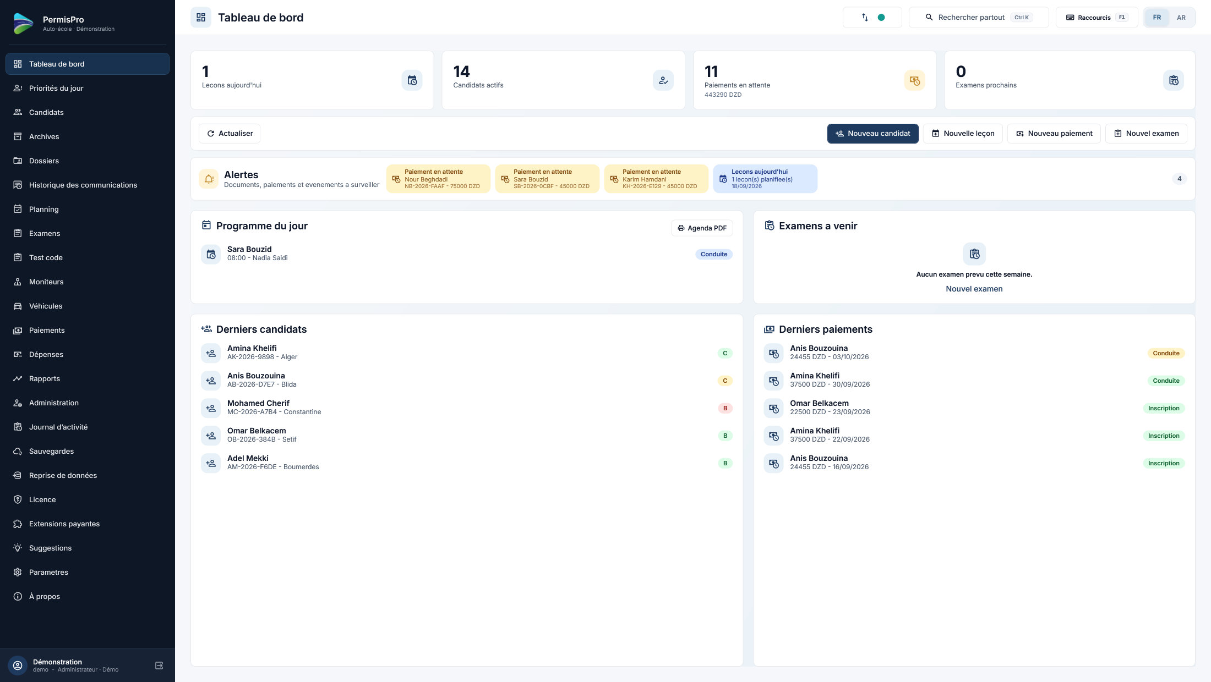Viewport: 1211px width, 682px height.
Task: Click the logout icon beside Démonstration
Action: click(159, 665)
